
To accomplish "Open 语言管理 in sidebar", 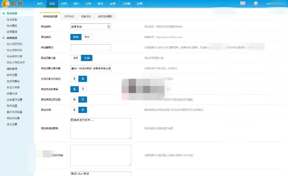I will 12,32.
